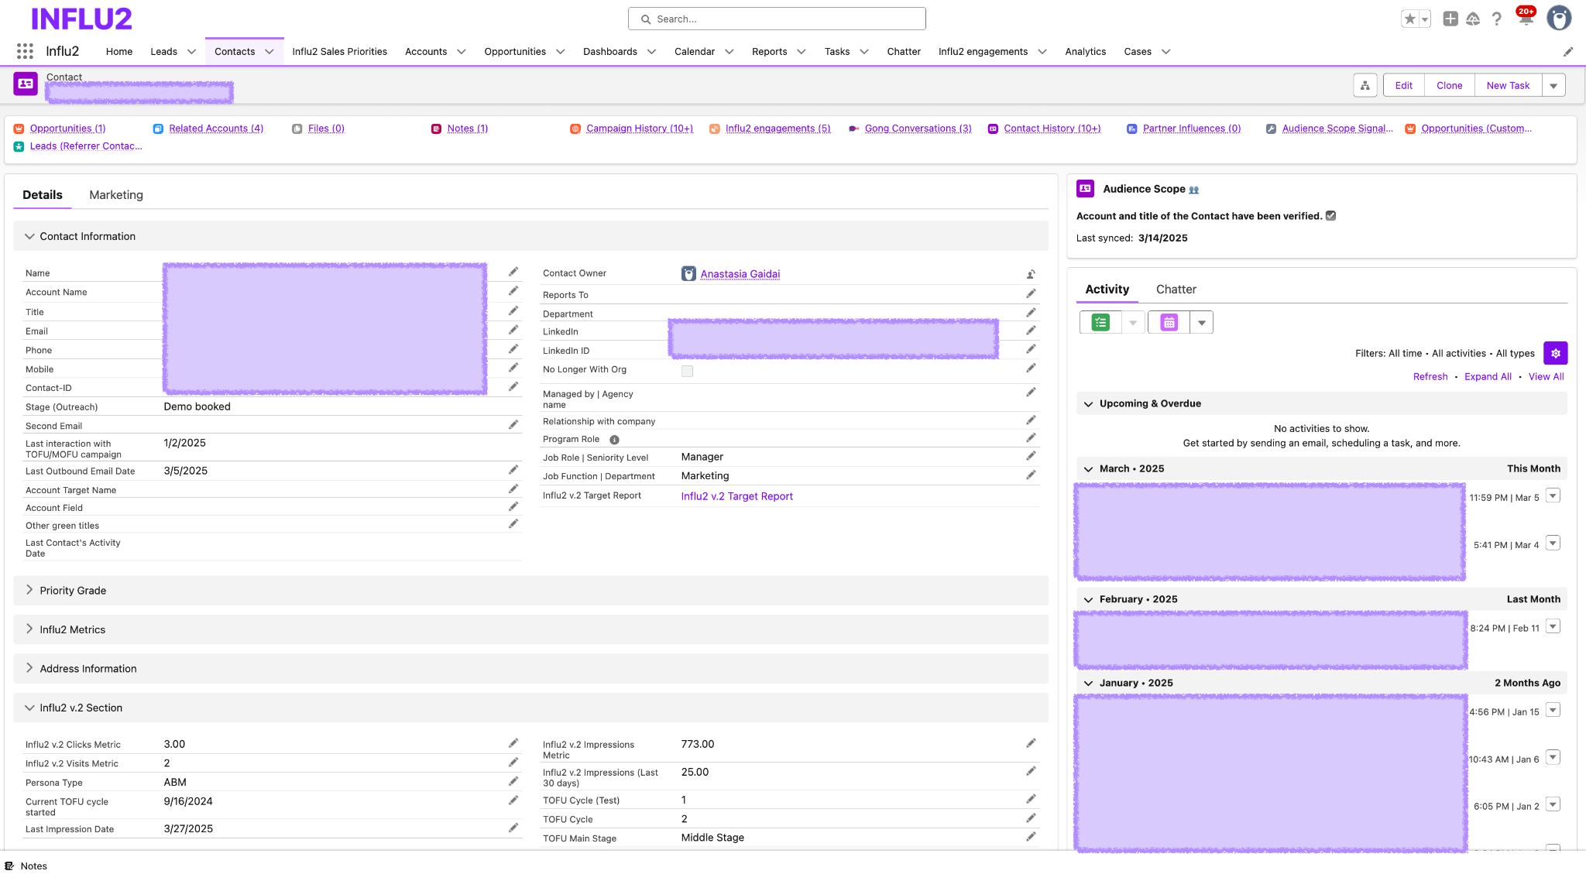The width and height of the screenshot is (1586, 881).
Task: Open the Opportunities (1) related list
Action: coord(67,129)
